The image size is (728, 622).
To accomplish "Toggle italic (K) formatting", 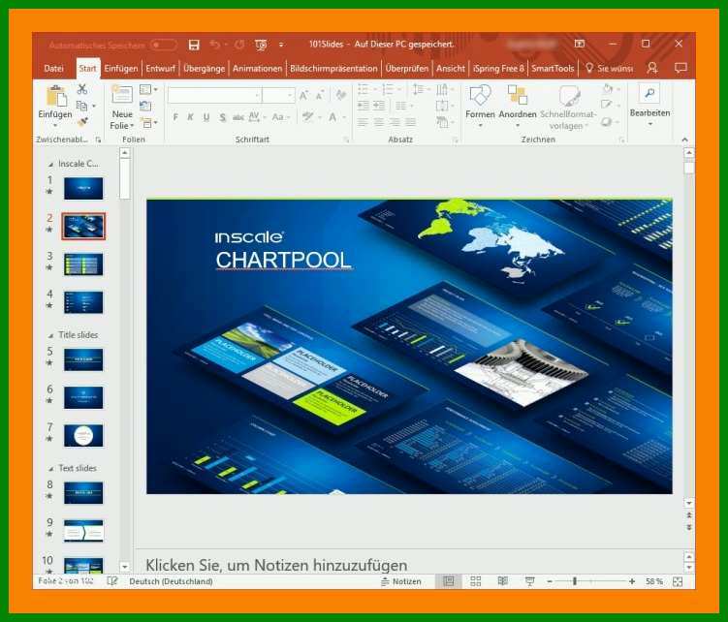I will 190,117.
